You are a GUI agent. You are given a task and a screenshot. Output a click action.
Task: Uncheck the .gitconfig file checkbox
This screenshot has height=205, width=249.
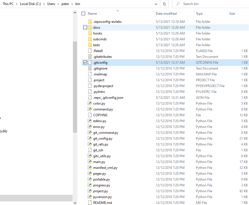[x=85, y=63]
